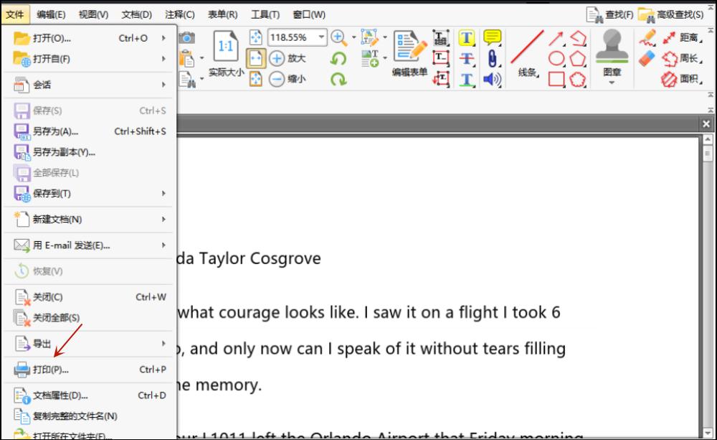Viewport: 717px width, 440px height.
Task: Select 关闭全部(S) menu entry
Action: tap(90, 318)
